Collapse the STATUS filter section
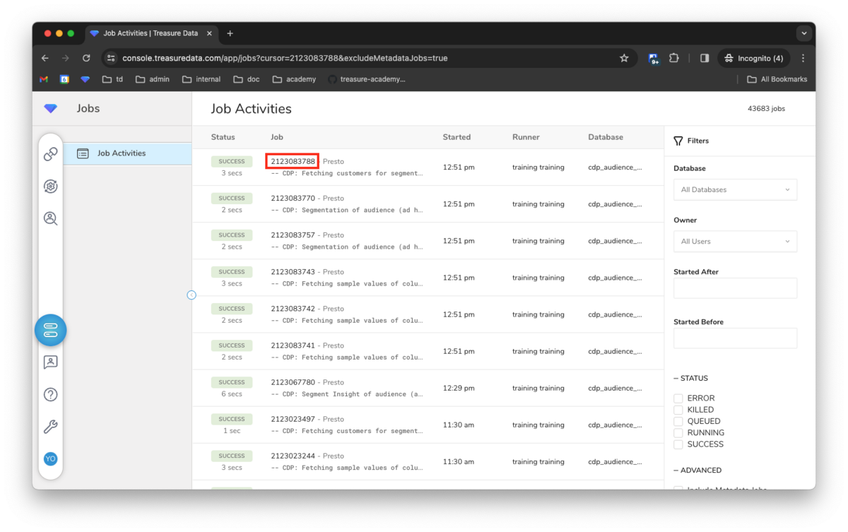Image resolution: width=848 pixels, height=532 pixels. pos(690,378)
